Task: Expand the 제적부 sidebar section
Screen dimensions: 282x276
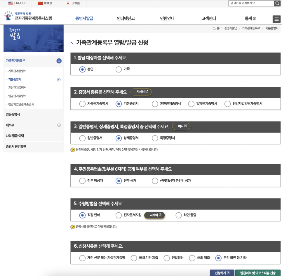Action: [59, 125]
